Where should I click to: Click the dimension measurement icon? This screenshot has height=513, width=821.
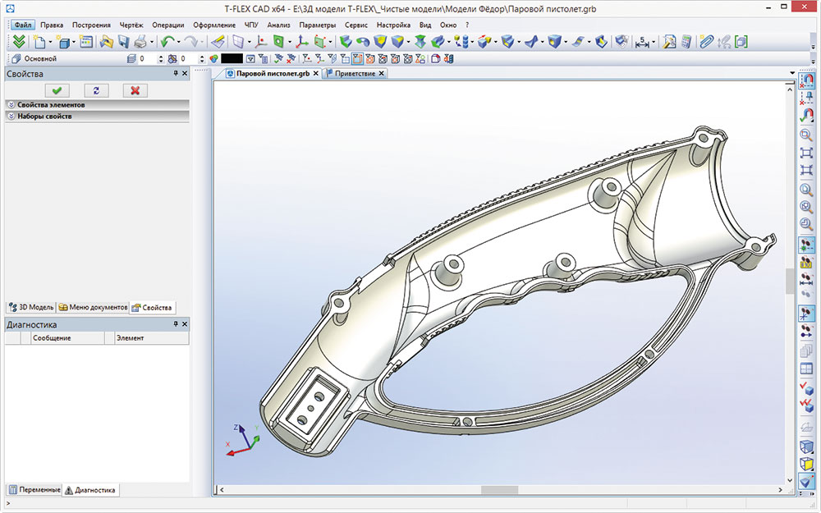644,41
